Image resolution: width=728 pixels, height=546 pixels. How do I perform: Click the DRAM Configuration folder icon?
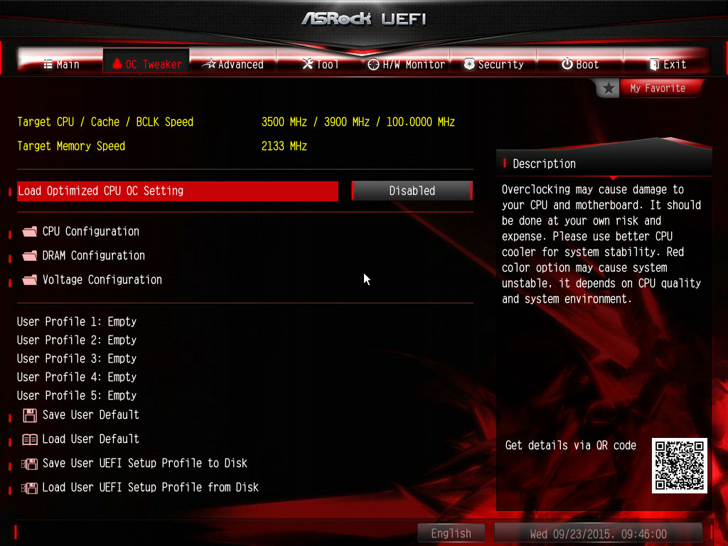pyautogui.click(x=30, y=255)
